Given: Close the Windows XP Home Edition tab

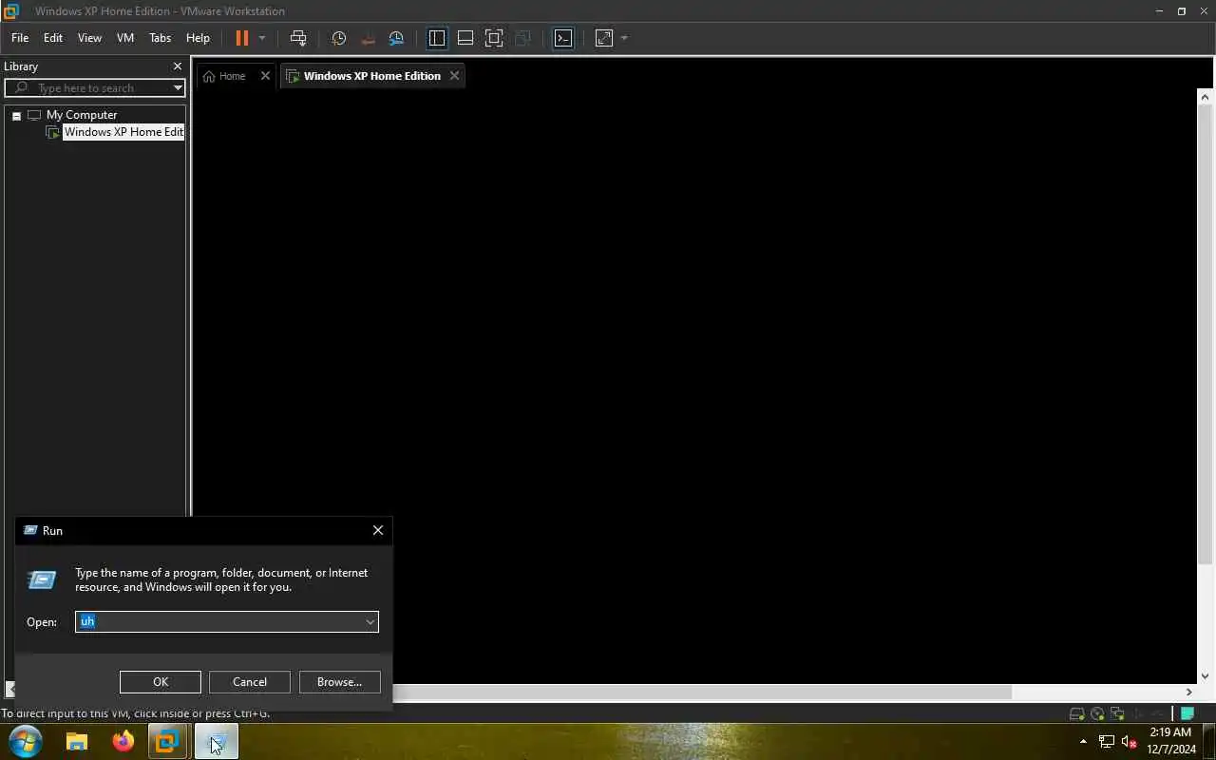Looking at the screenshot, I should click(x=454, y=76).
